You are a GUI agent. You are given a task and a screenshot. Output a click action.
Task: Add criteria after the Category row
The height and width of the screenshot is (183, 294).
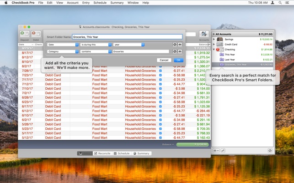point(180,51)
